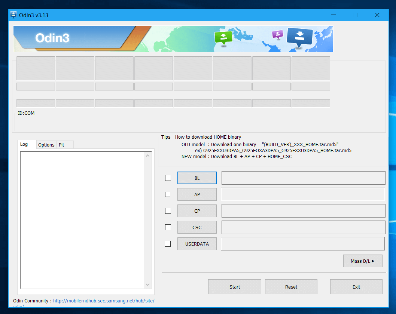Open the BL file browser button

coord(197,178)
